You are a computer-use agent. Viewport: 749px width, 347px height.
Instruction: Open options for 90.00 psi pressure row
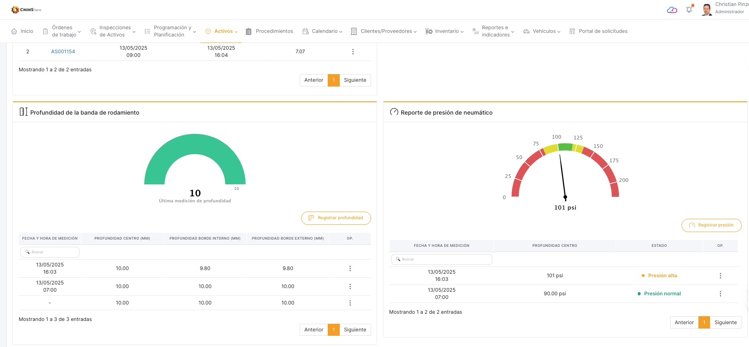click(x=720, y=294)
